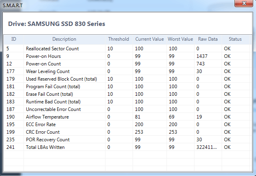
Task: Click OK status for Total LBAs Written
Action: click(x=227, y=147)
